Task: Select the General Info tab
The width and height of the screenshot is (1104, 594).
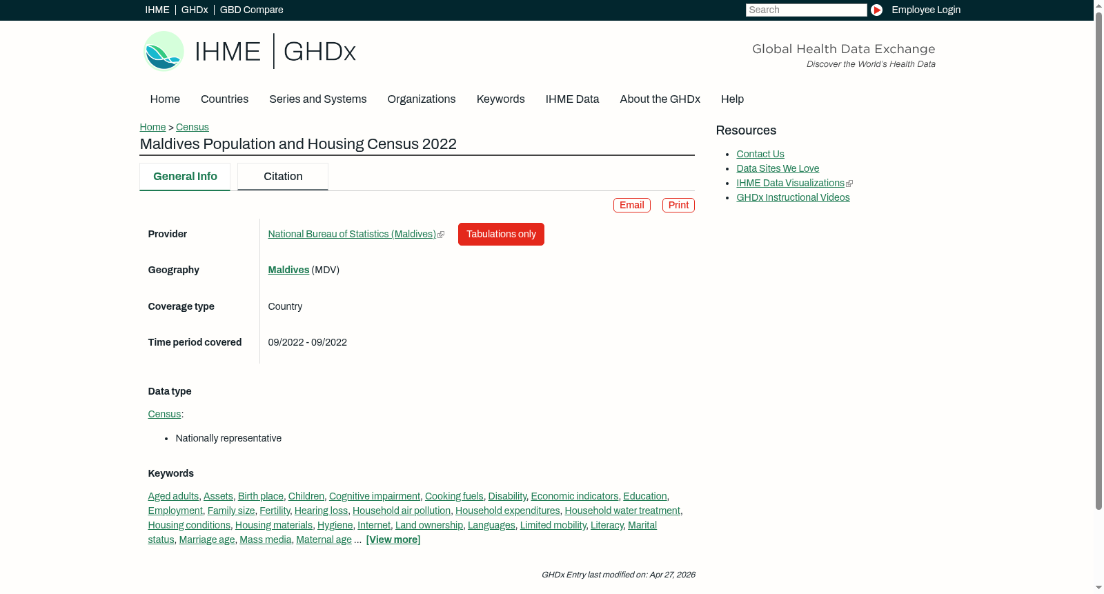Action: pos(185,177)
